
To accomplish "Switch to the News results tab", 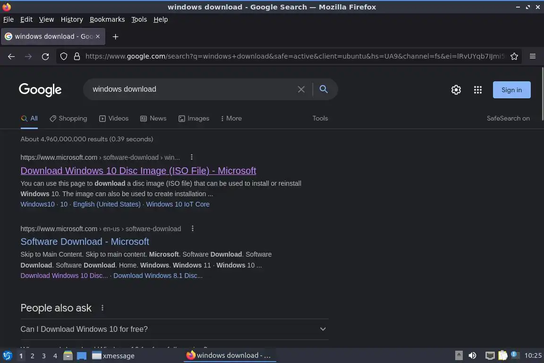I will (153, 119).
